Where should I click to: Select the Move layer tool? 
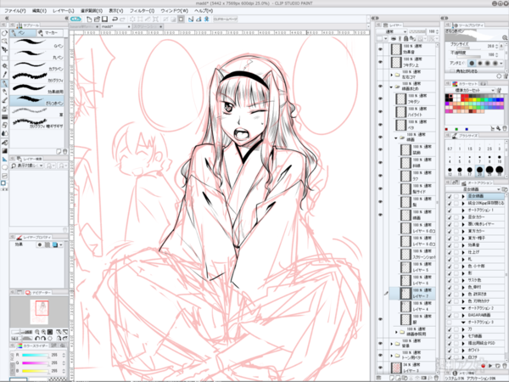(x=4, y=50)
